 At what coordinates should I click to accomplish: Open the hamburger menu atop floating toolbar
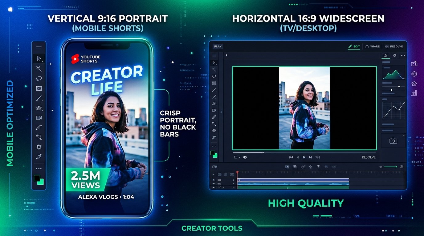tap(39, 47)
